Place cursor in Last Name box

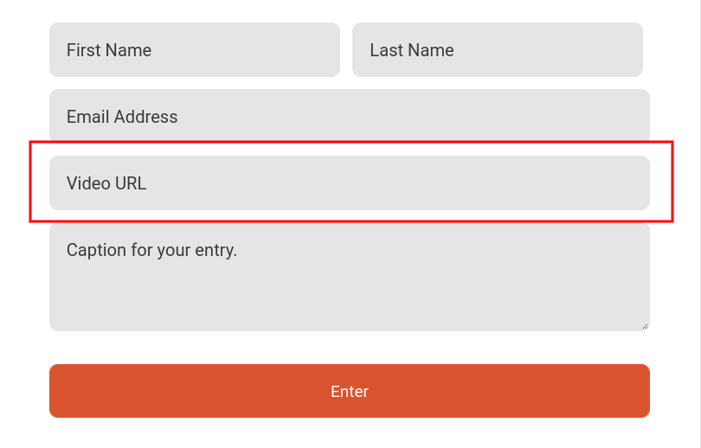[x=497, y=50]
